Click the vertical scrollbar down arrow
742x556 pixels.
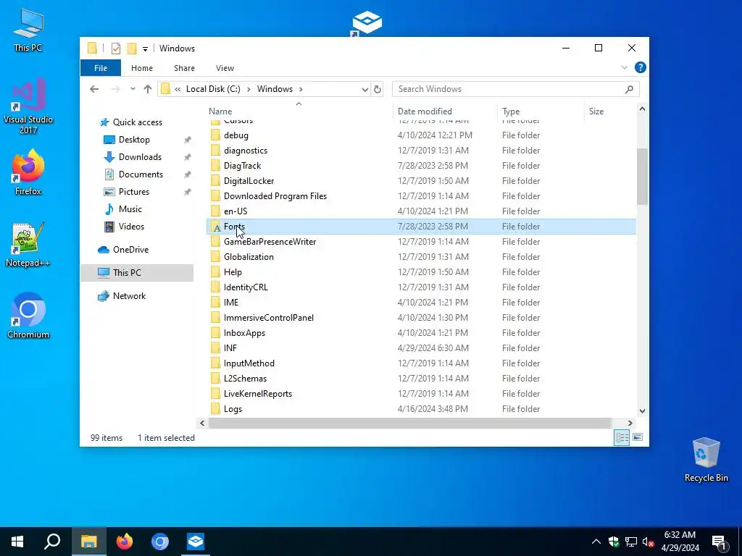(642, 411)
